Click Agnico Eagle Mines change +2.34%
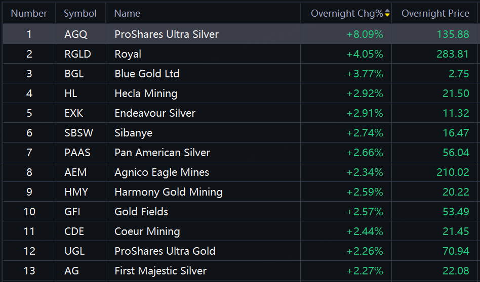 (365, 172)
